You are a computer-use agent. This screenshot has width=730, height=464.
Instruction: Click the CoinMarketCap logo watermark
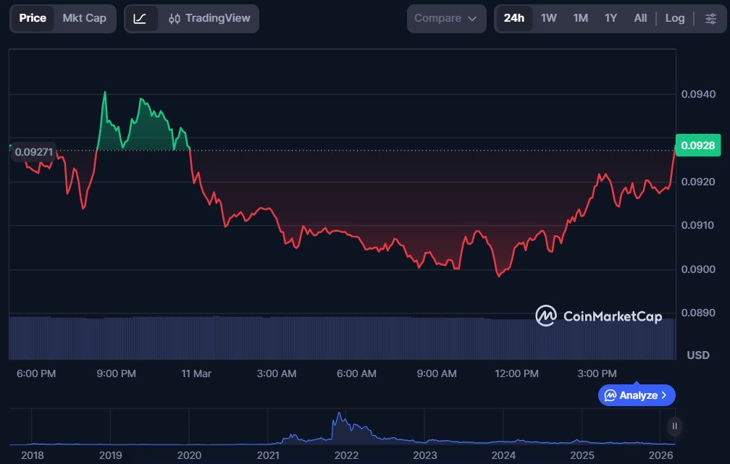(x=598, y=316)
